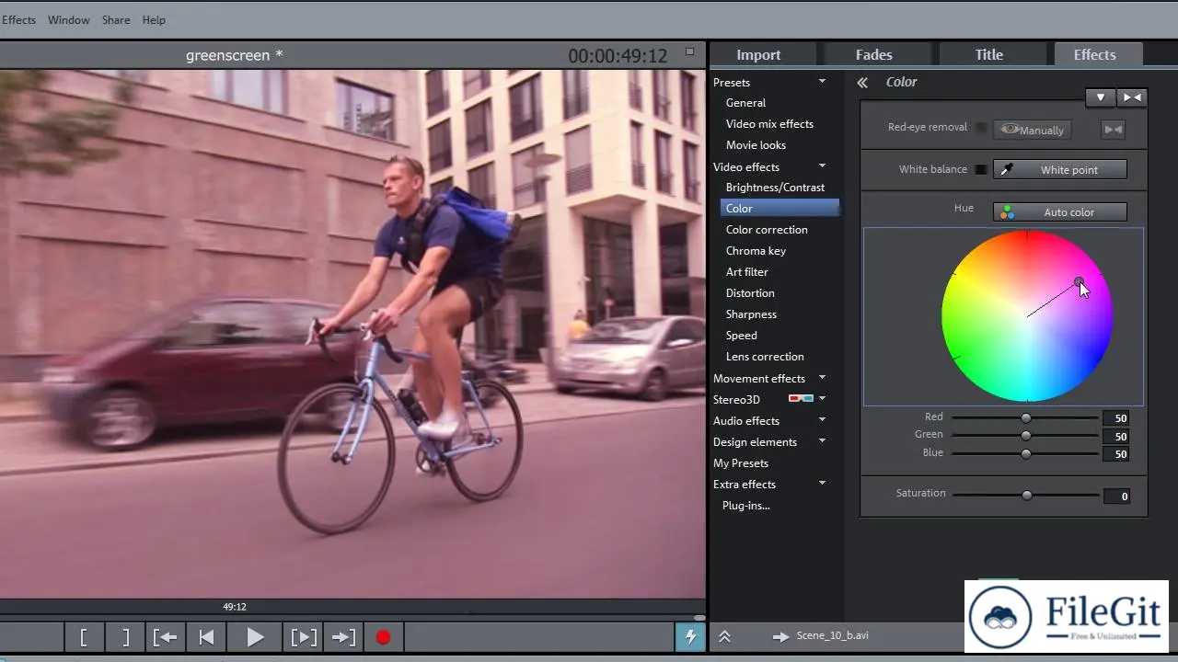Viewport: 1178px width, 662px height.
Task: Click the Stereo3D glasses icon
Action: [801, 399]
